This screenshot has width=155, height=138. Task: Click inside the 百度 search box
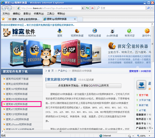pyautogui.click(x=121, y=8)
